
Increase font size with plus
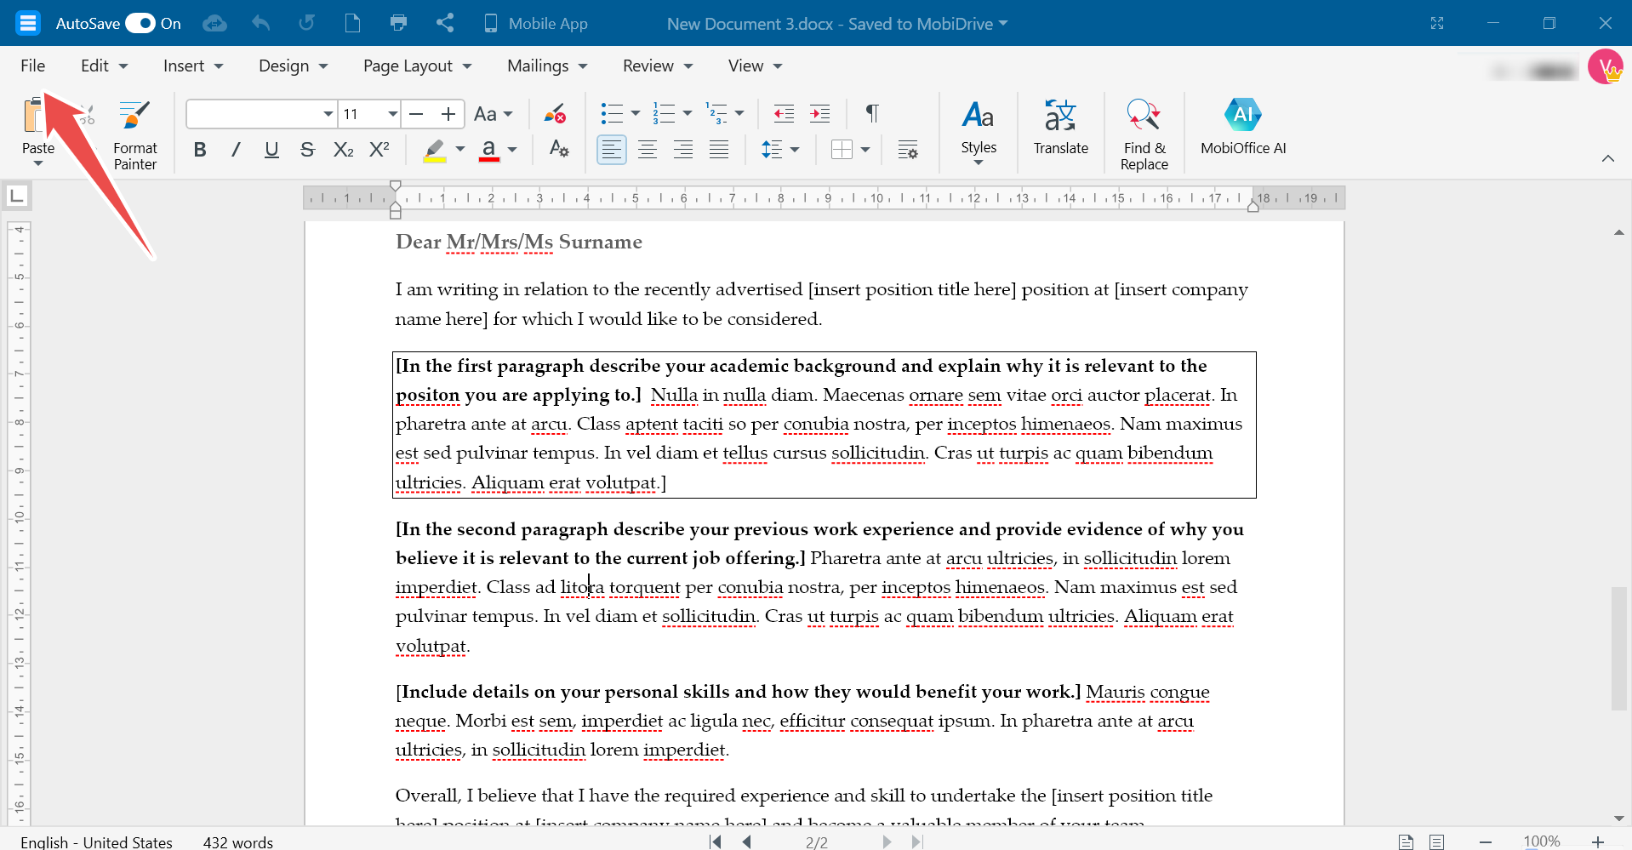point(448,114)
